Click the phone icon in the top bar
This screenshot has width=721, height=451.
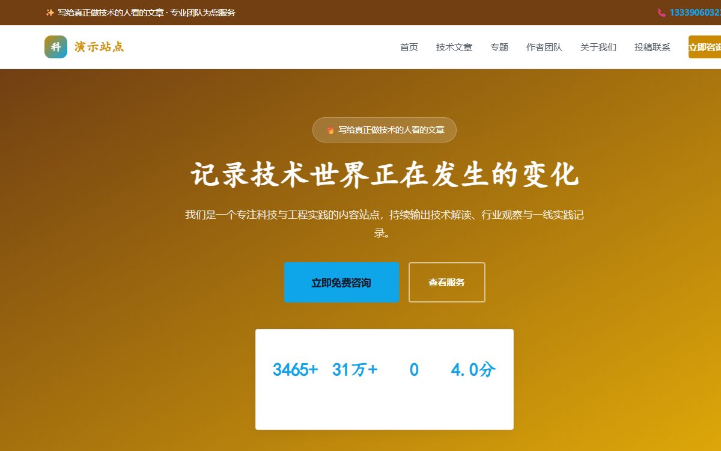pos(662,13)
